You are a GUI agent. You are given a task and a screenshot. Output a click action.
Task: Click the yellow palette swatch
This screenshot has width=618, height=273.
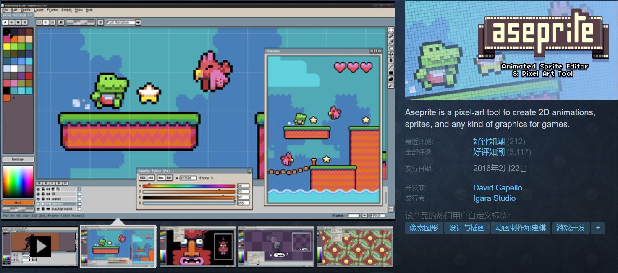6,46
